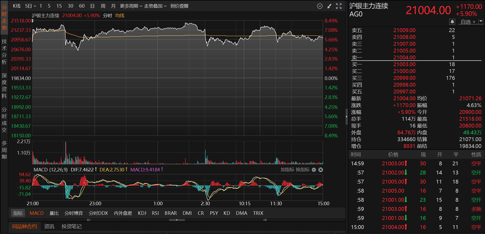This screenshot has height=234, width=485.
Task: Collapse the right quote panel with side arrow
Action: (x=347, y=117)
